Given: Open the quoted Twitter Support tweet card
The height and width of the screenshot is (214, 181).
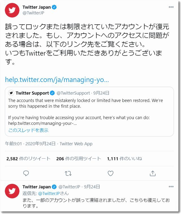Looking at the screenshot, I should (89, 112).
